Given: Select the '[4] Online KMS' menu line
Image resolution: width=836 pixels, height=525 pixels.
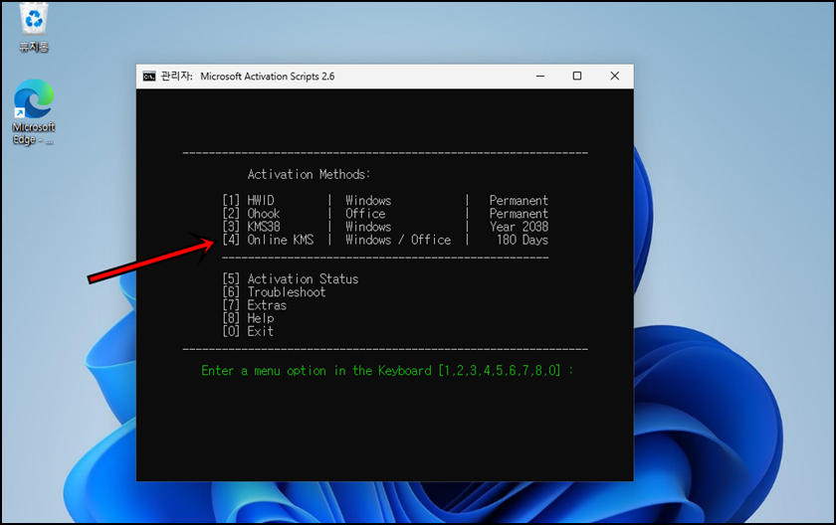Looking at the screenshot, I should tap(385, 240).
